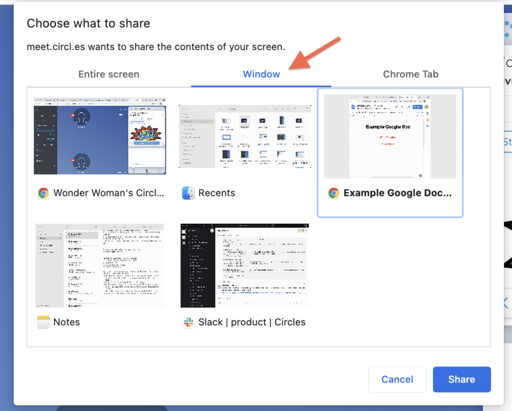The width and height of the screenshot is (512, 411).
Task: Cancel the screen share dialog
Action: [x=397, y=379]
